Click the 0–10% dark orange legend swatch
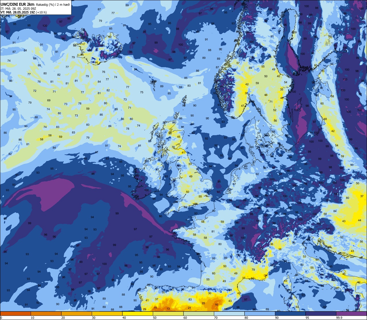The height and width of the screenshot is (320, 367). click(15, 313)
